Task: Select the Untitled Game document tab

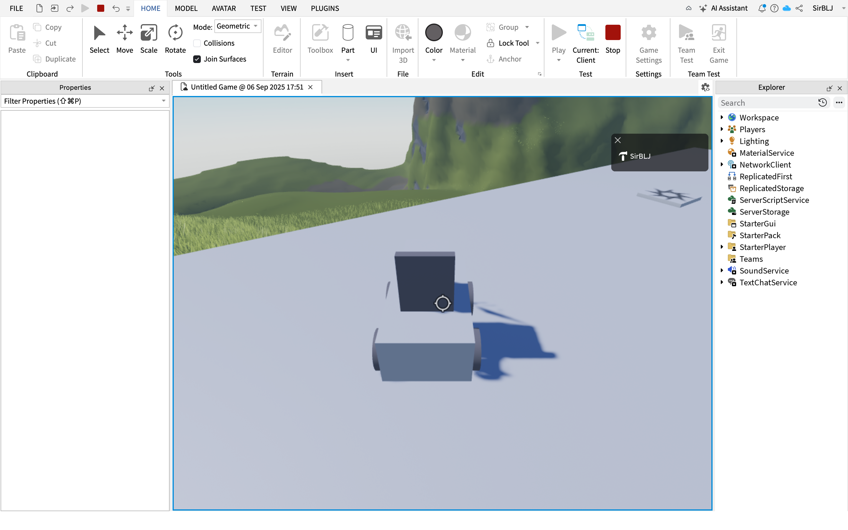Action: pyautogui.click(x=247, y=87)
